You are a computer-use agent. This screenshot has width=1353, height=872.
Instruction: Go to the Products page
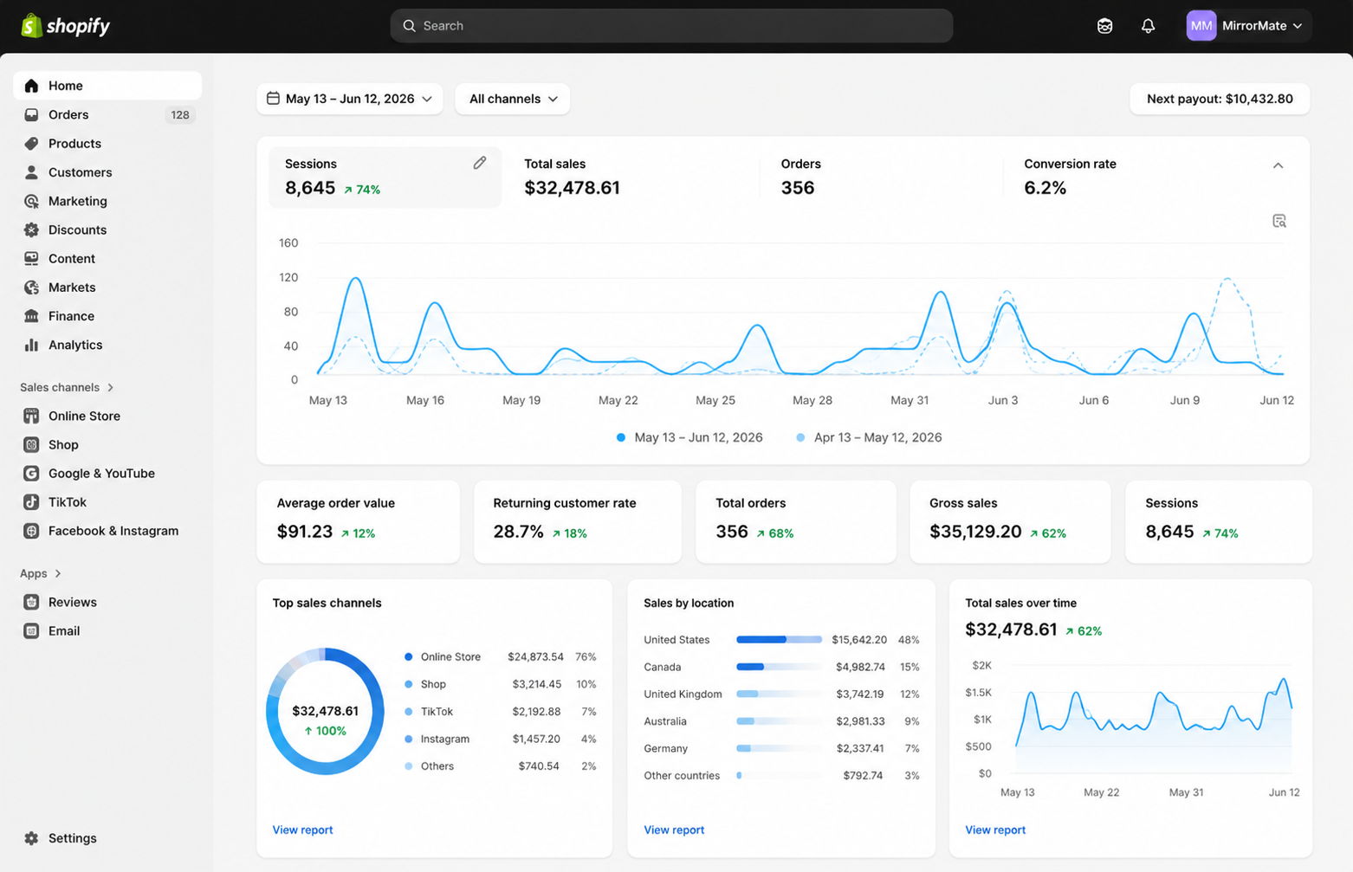click(107, 143)
